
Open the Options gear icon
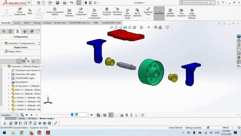tap(95, 3)
